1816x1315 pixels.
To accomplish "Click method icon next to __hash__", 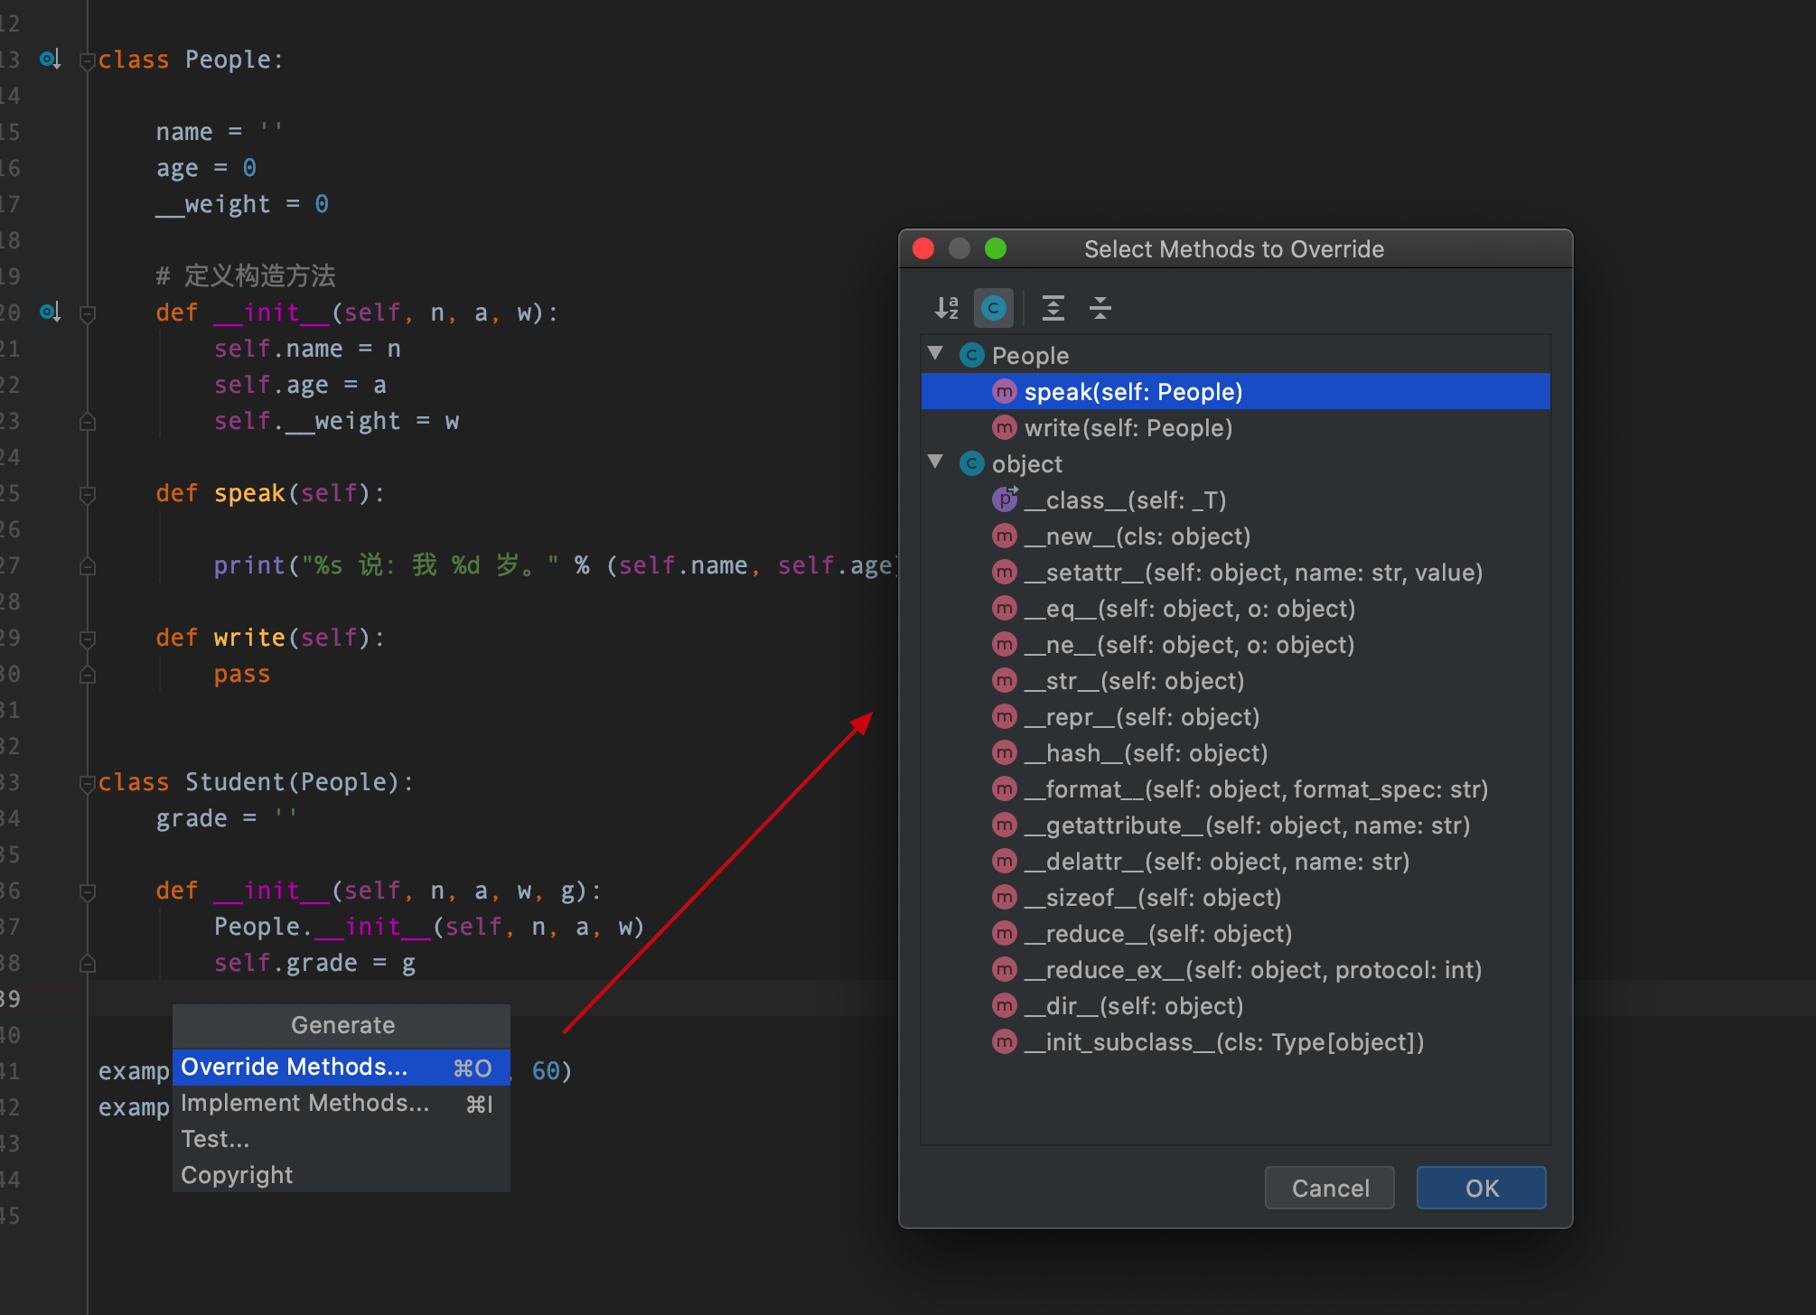I will tap(1005, 752).
